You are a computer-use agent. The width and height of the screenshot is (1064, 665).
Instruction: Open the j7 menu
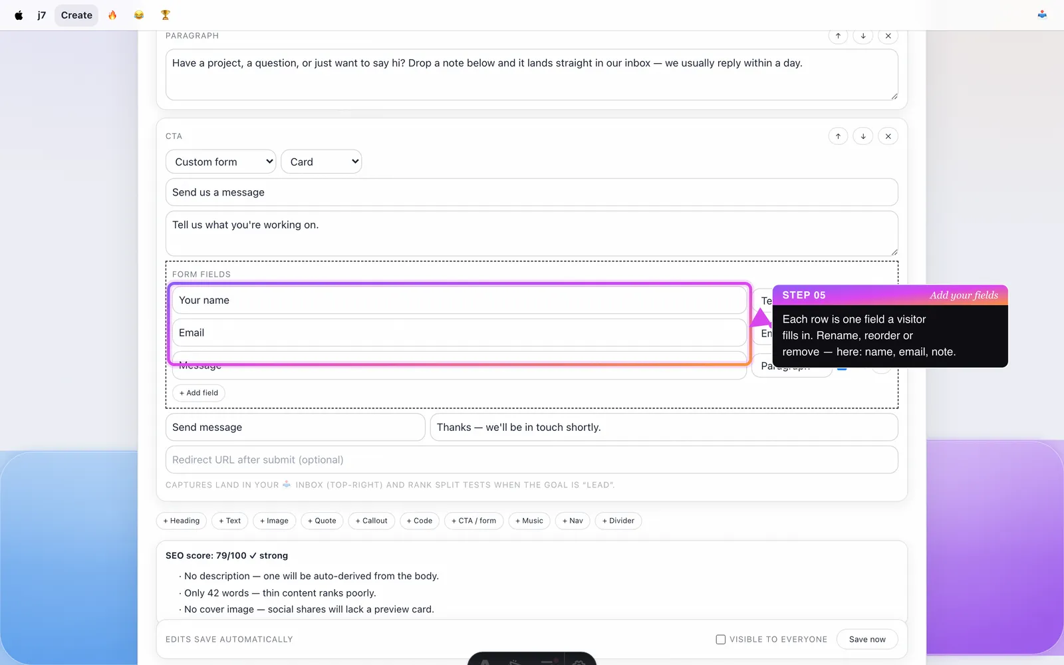click(41, 15)
